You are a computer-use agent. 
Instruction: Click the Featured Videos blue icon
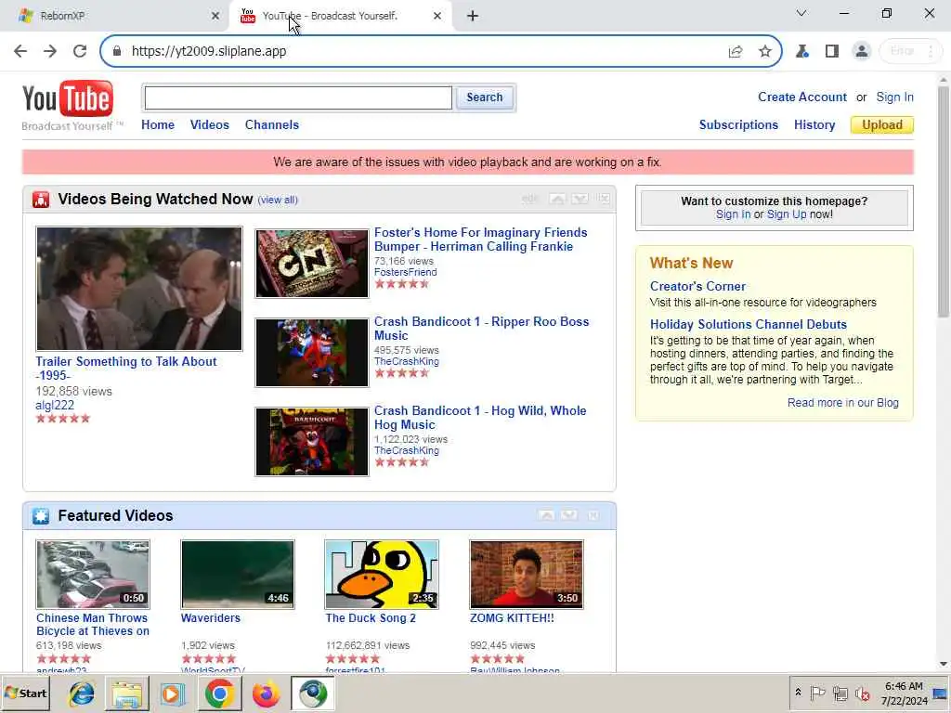tap(41, 516)
